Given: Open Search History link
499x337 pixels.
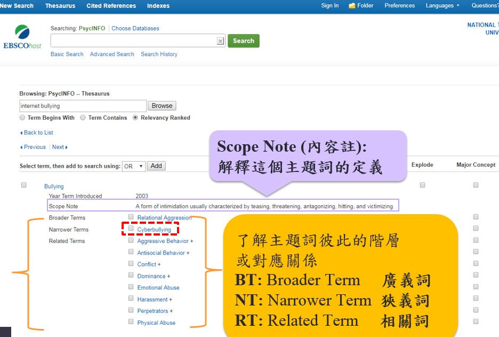Looking at the screenshot, I should pos(159,54).
